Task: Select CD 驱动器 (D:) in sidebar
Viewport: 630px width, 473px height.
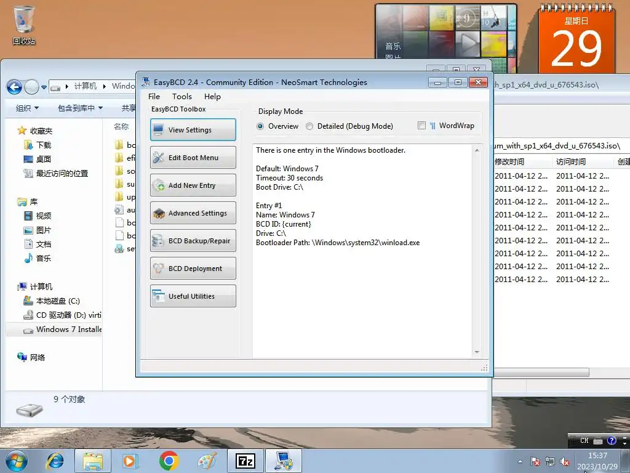Action: pos(62,315)
